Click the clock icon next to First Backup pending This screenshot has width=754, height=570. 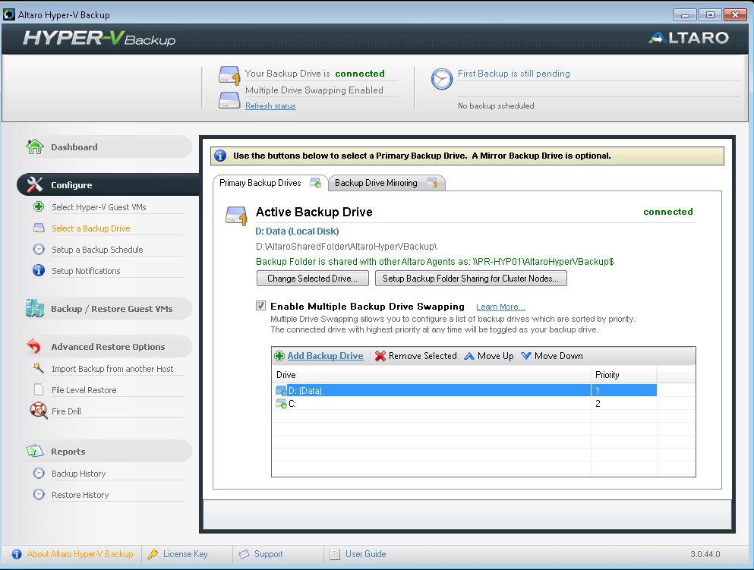[441, 79]
